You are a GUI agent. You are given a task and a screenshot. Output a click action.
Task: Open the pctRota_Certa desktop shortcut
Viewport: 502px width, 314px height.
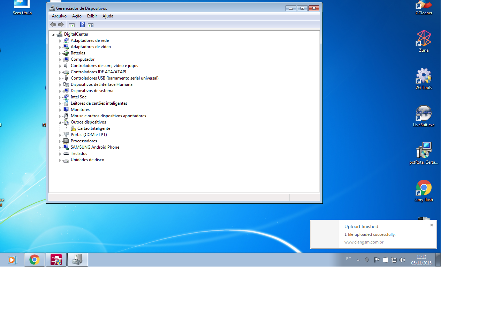point(424,154)
